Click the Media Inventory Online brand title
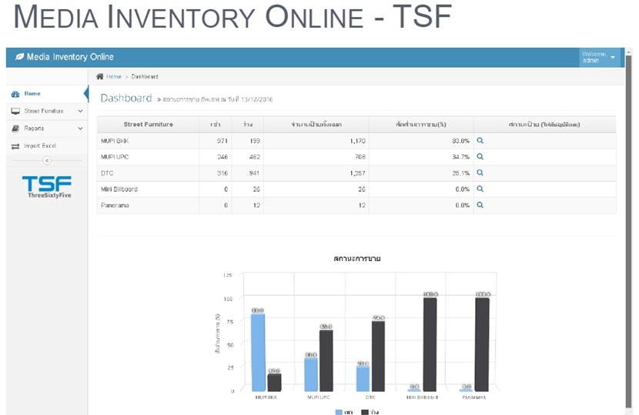The width and height of the screenshot is (639, 415). pos(70,57)
